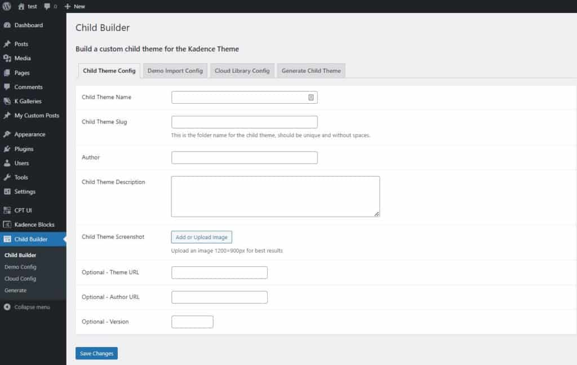Image resolution: width=577 pixels, height=365 pixels.
Task: Click the K Galleries icon
Action: (7, 101)
